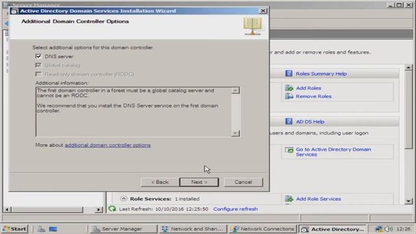
Task: Cancel the installation wizard
Action: point(243,182)
